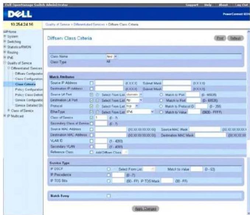The image size is (250, 215).
Task: Open Destination L4 Port list dropdown
Action: (x=134, y=101)
